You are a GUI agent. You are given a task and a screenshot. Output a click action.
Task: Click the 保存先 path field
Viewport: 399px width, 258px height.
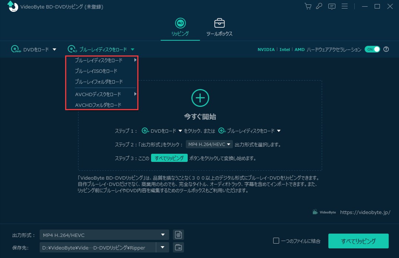pos(98,247)
